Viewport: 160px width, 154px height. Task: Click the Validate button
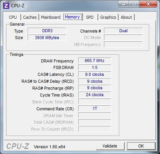click(x=110, y=146)
